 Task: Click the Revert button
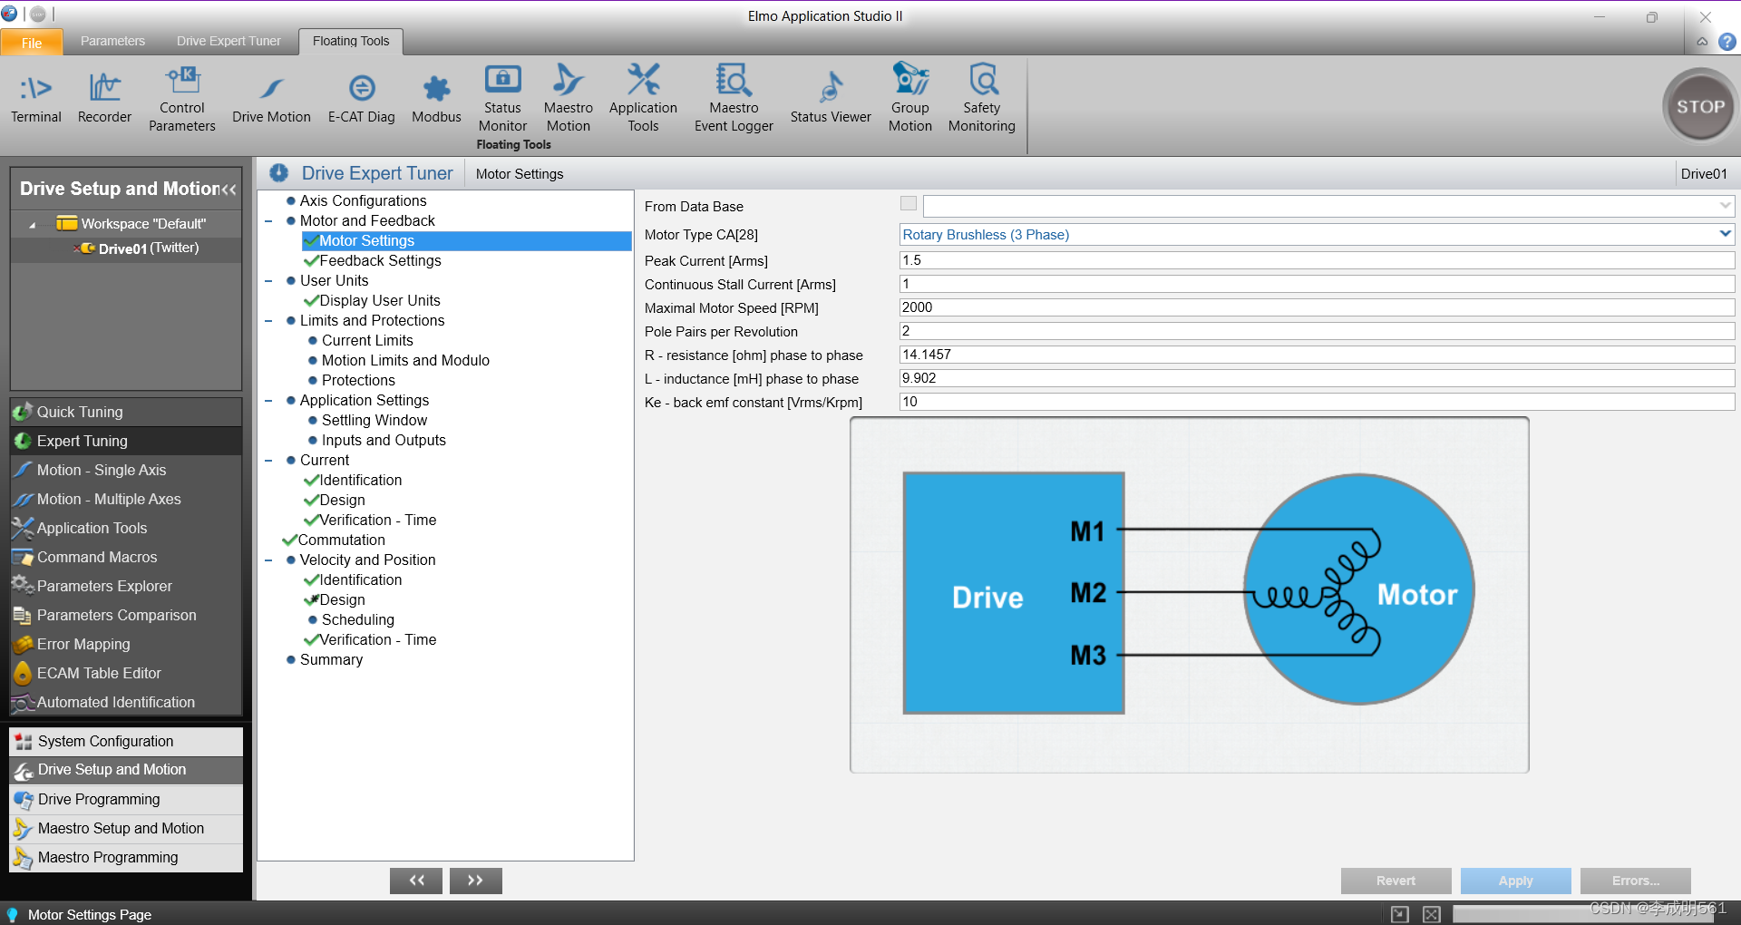[1396, 881]
